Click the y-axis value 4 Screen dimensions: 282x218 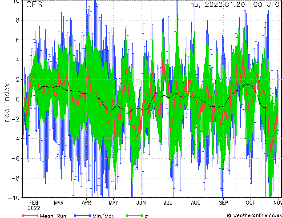[x=17, y=60]
